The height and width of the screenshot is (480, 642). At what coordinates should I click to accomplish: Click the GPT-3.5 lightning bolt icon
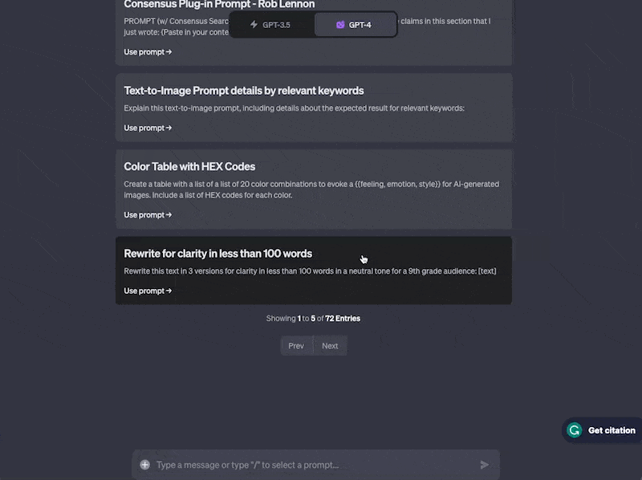point(254,25)
